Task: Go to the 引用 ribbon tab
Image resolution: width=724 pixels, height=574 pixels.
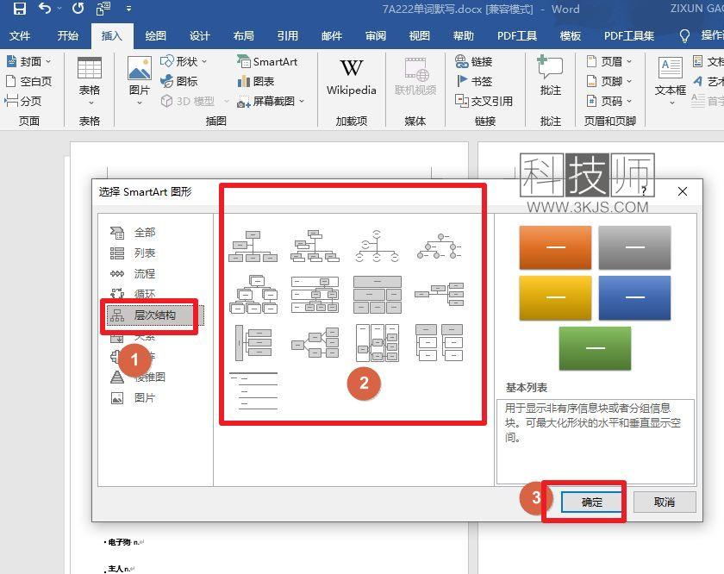Action: (x=288, y=36)
